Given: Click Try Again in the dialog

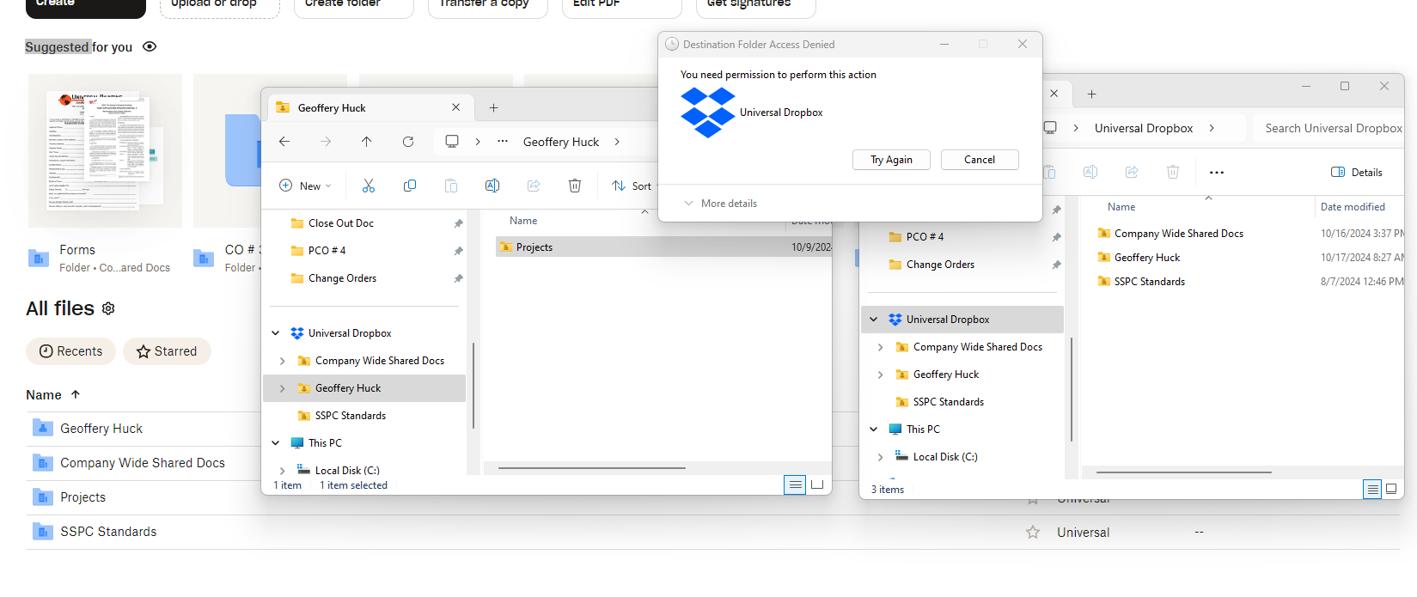Looking at the screenshot, I should tap(891, 160).
